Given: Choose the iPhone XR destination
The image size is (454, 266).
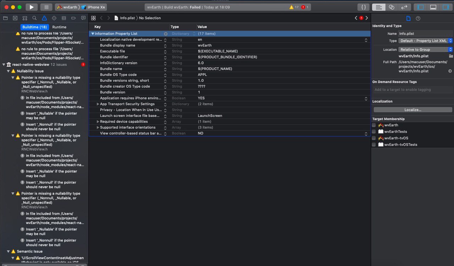Looking at the screenshot, I should coord(93,7).
